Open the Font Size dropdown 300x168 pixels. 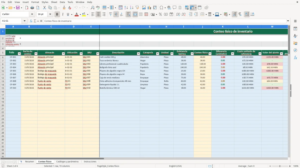[50, 14]
